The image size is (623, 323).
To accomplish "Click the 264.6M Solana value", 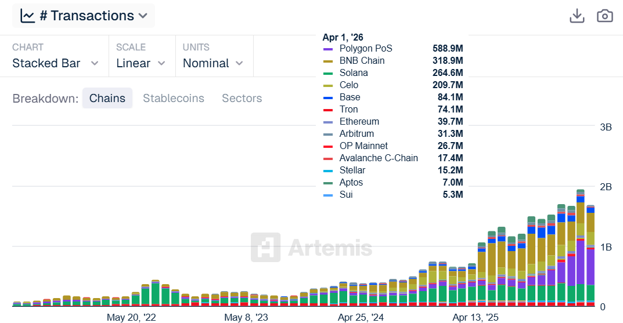I will point(448,73).
